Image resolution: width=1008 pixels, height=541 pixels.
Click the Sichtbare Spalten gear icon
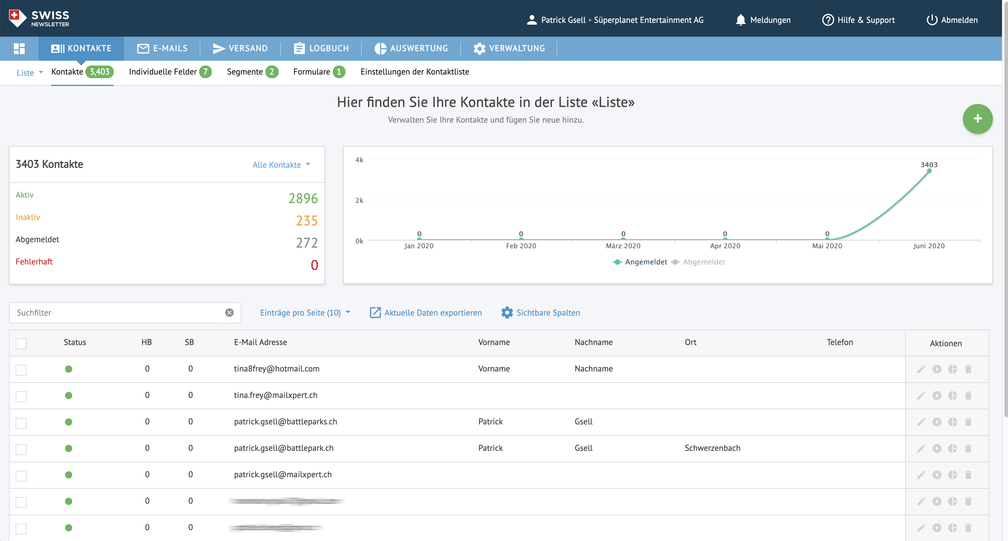[x=507, y=313]
